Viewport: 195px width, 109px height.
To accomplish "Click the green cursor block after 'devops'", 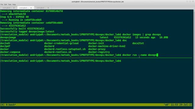I will click(157, 55).
